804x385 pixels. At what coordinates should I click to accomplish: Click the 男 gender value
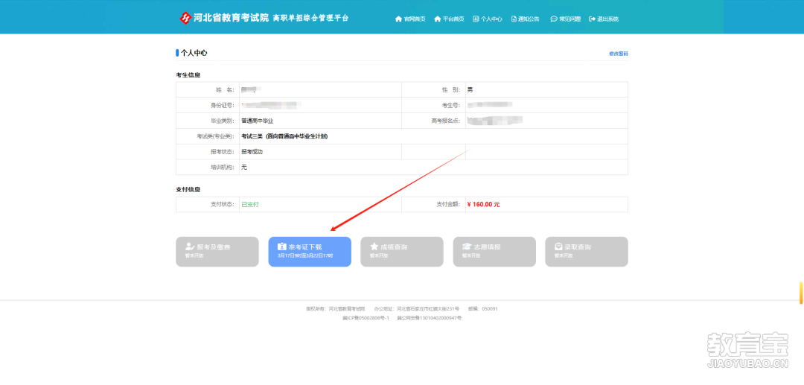click(470, 89)
